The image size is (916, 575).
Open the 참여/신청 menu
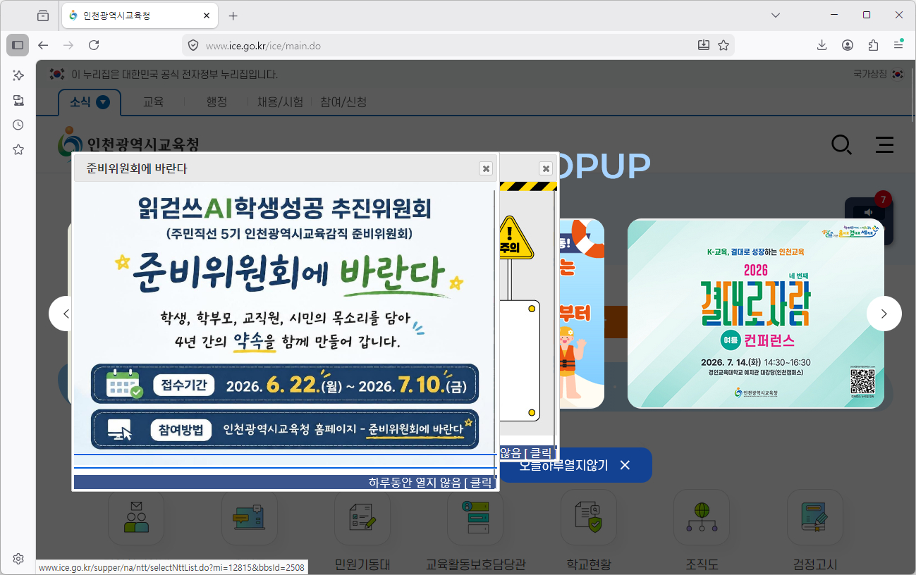(x=343, y=102)
